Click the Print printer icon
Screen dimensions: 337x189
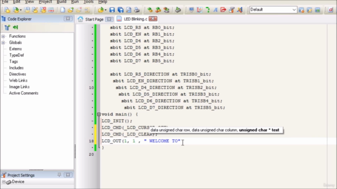coord(137,10)
